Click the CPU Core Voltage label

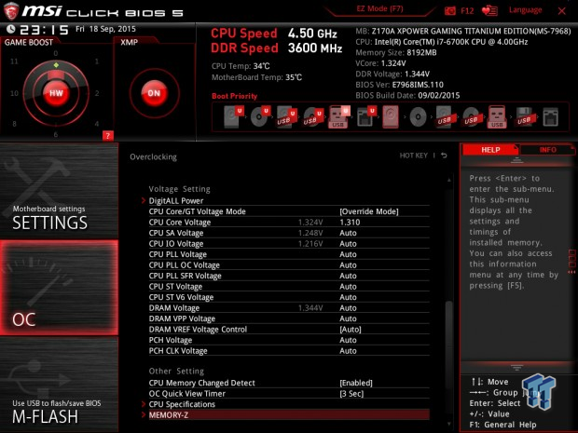(180, 222)
